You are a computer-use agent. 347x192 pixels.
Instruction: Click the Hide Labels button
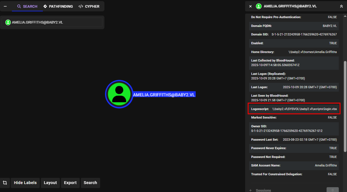pos(25,183)
